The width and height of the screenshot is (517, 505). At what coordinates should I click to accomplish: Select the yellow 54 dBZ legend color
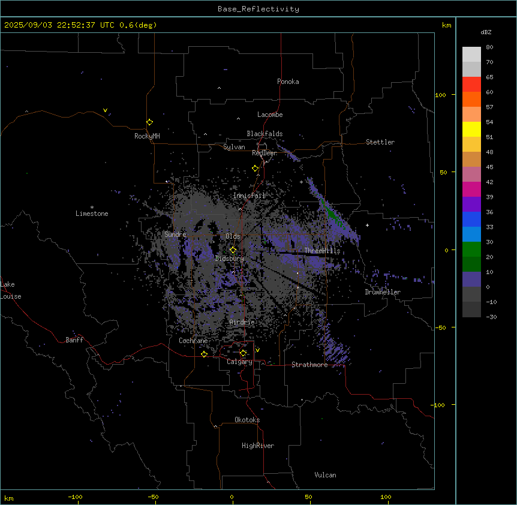tap(471, 129)
